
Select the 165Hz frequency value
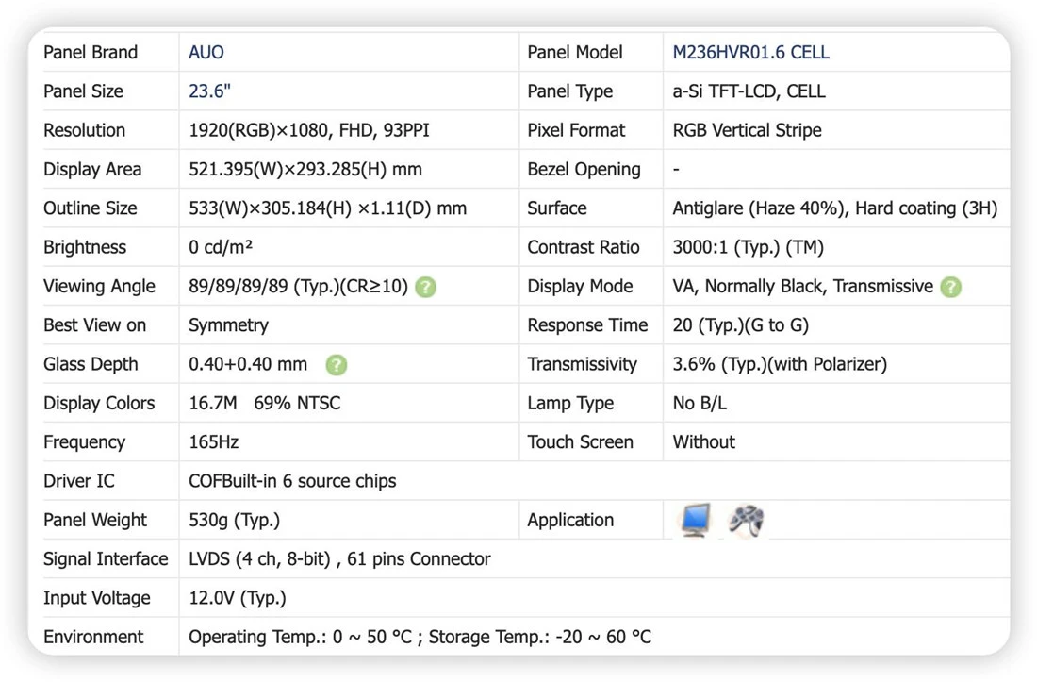214,442
